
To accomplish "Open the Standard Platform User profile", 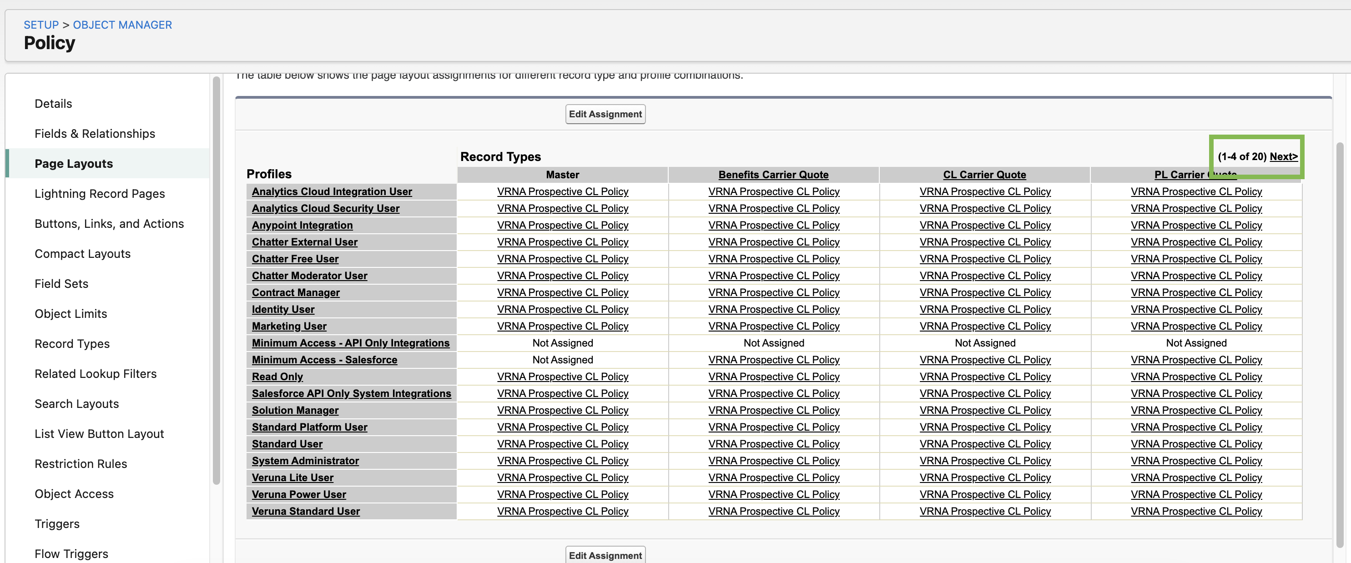I will click(x=309, y=427).
